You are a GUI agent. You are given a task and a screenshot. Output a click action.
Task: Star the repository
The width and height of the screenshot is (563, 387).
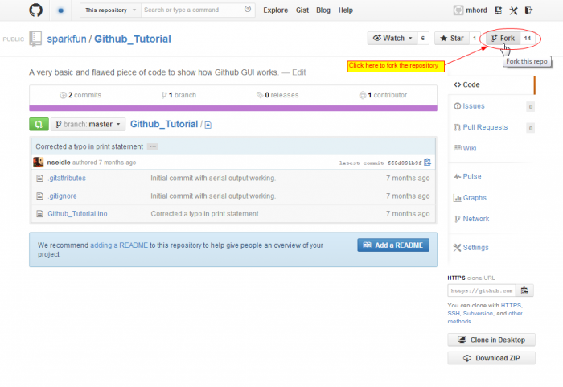[x=452, y=38]
